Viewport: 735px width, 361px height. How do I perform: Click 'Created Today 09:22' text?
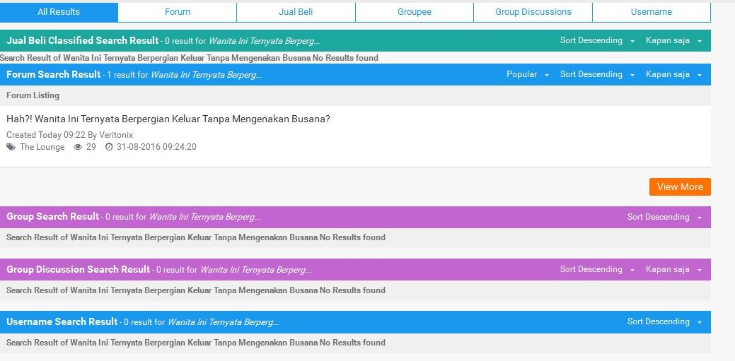tap(46, 135)
